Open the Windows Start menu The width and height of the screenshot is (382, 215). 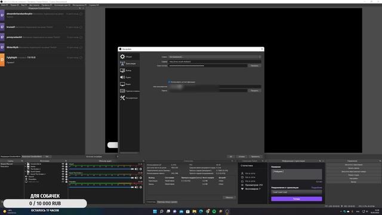[x=155, y=211]
